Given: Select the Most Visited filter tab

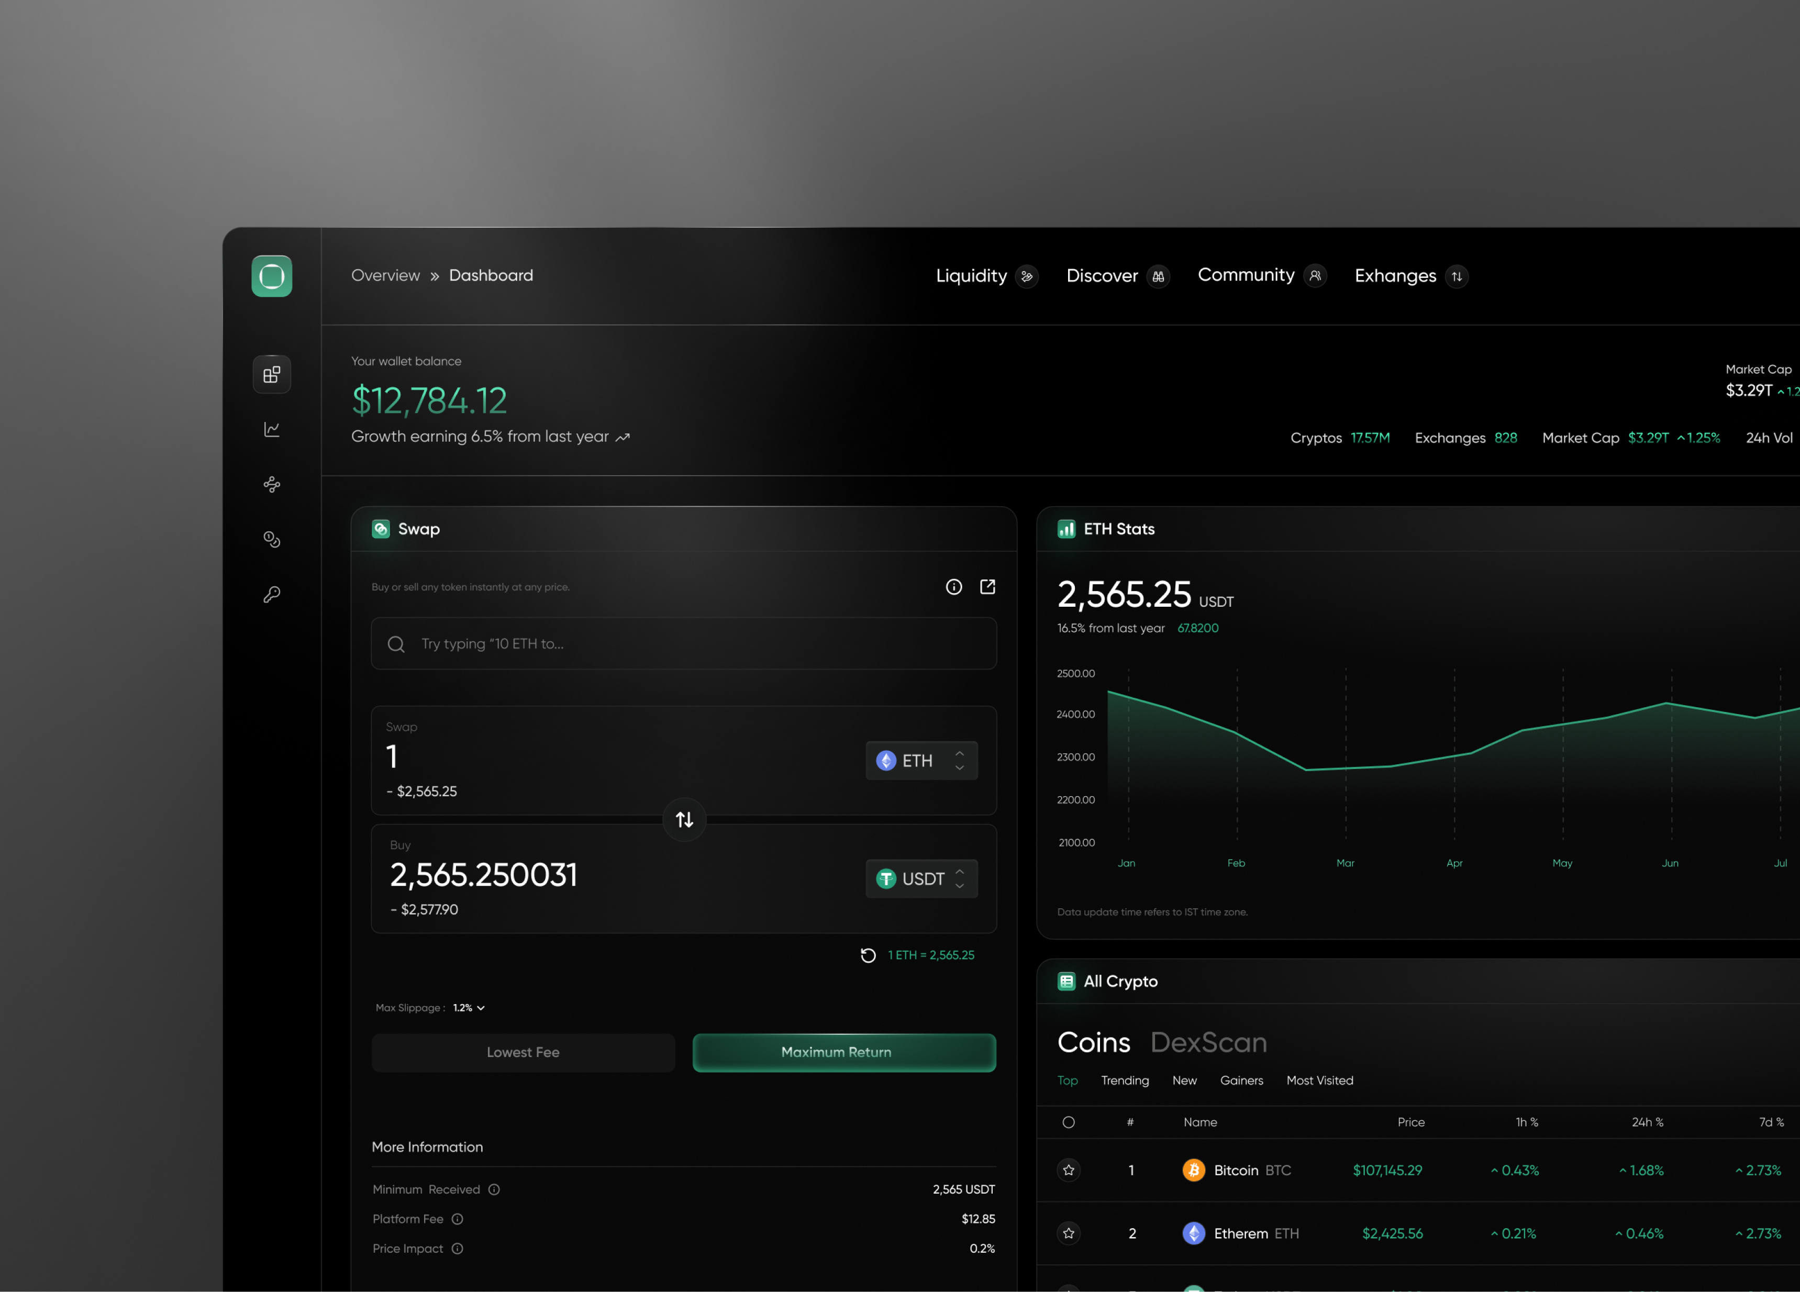Looking at the screenshot, I should 1320,1081.
